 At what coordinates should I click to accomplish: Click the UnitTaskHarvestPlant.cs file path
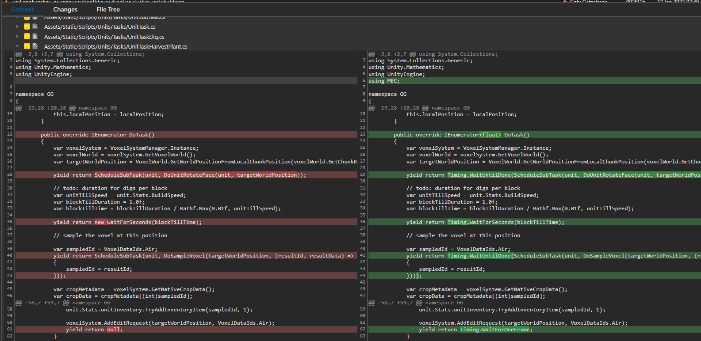115,46
